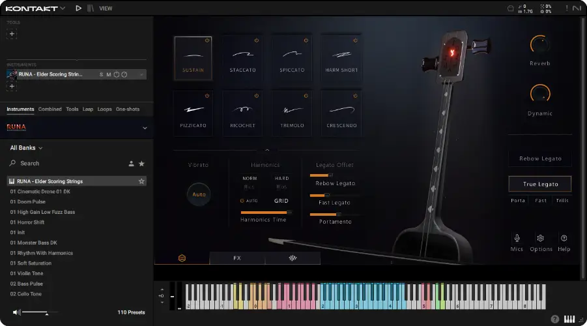Select the Tremolo articulation

292,113
